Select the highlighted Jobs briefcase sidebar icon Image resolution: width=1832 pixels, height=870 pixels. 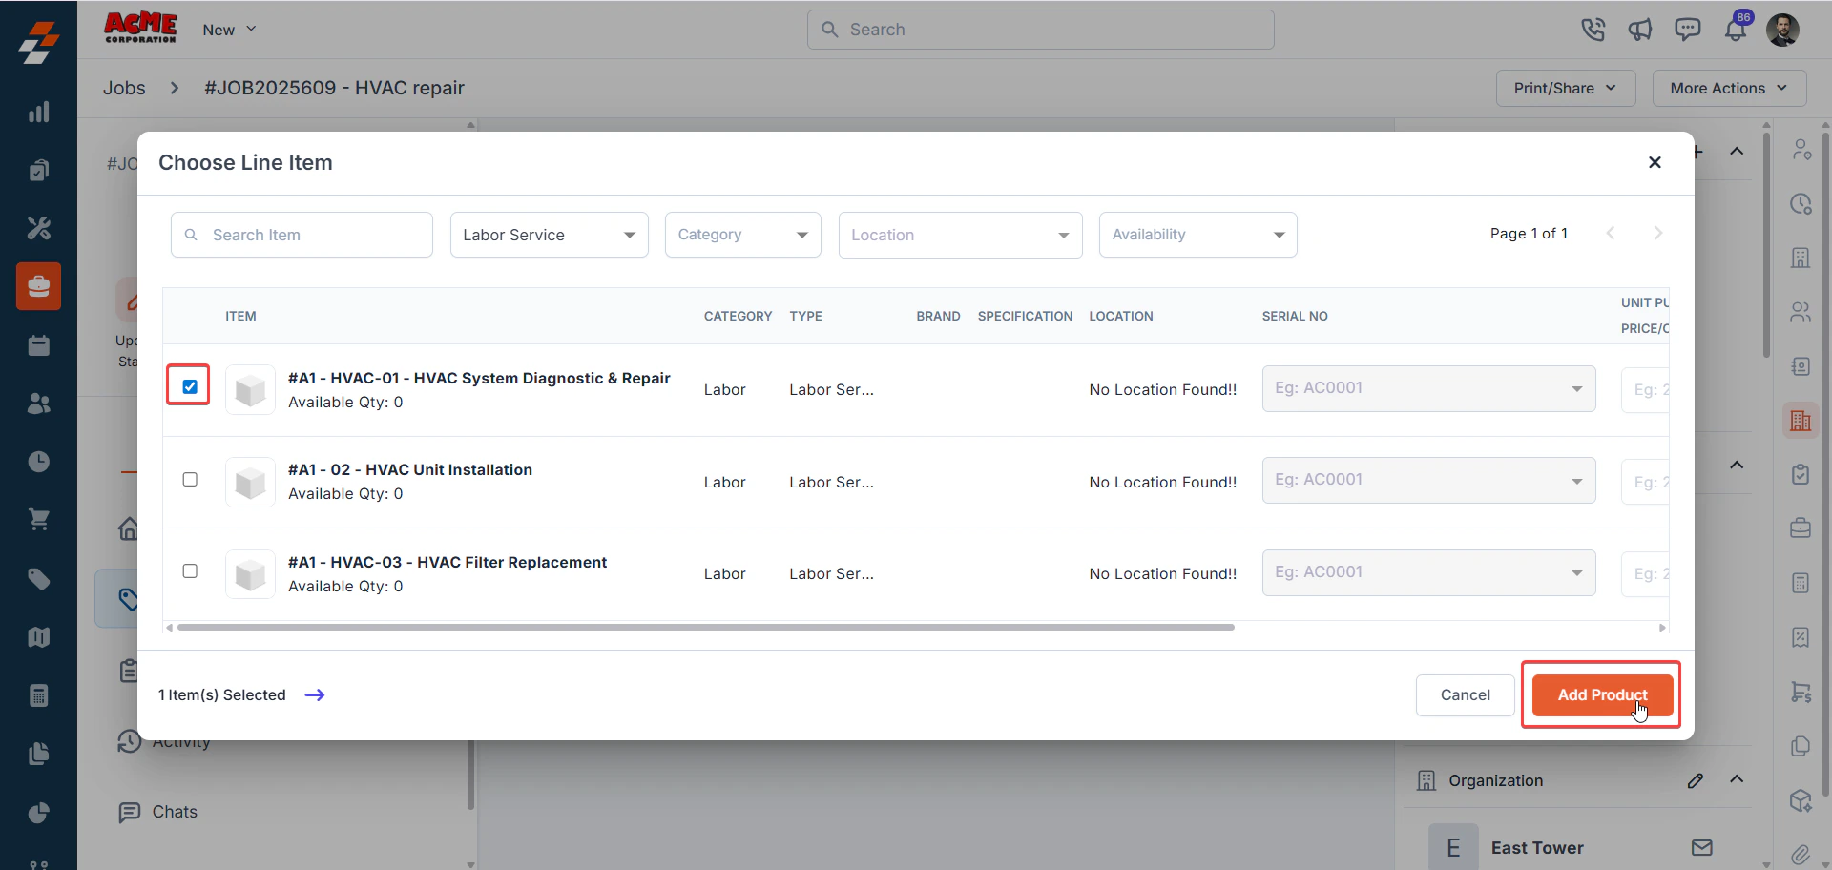38,286
